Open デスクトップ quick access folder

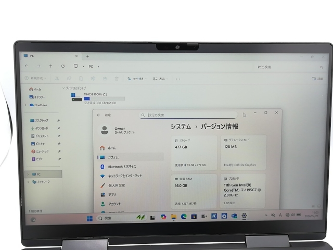[x=40, y=120]
